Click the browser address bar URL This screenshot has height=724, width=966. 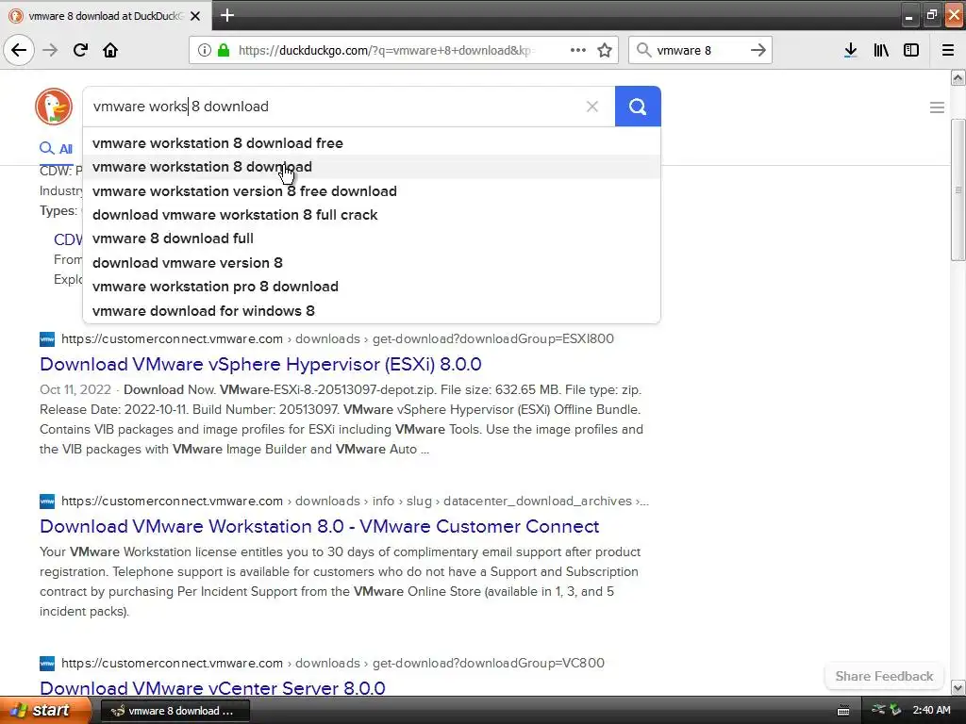(387, 51)
